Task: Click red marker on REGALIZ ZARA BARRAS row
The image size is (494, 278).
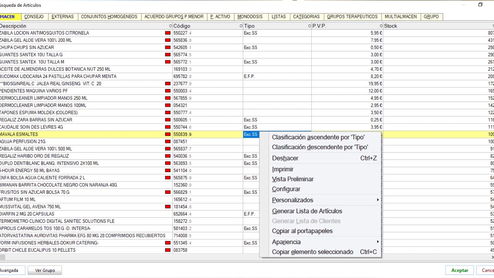Action: tap(168, 120)
